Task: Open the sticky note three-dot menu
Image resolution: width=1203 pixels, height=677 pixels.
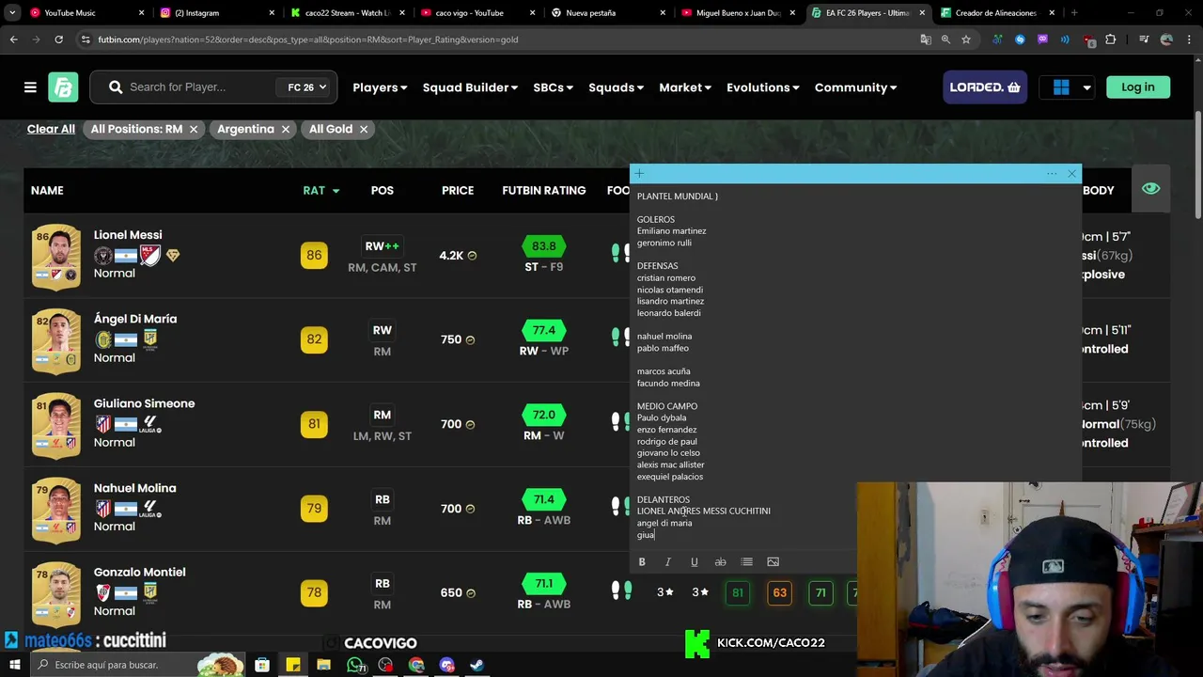Action: (x=1052, y=174)
